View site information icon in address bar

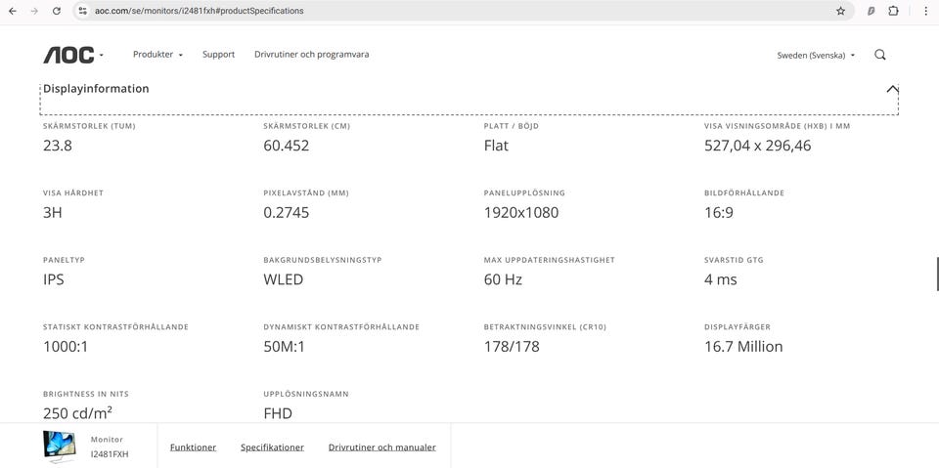tap(83, 11)
